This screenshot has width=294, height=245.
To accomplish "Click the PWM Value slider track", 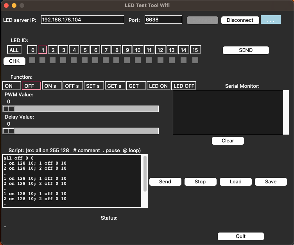I will click(86, 108).
